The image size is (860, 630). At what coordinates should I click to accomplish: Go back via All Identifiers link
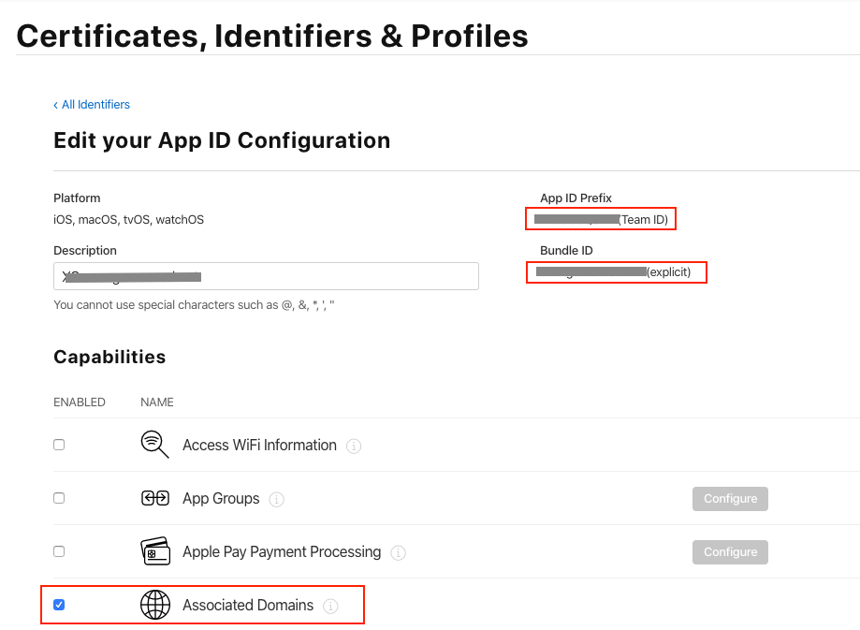[92, 105]
